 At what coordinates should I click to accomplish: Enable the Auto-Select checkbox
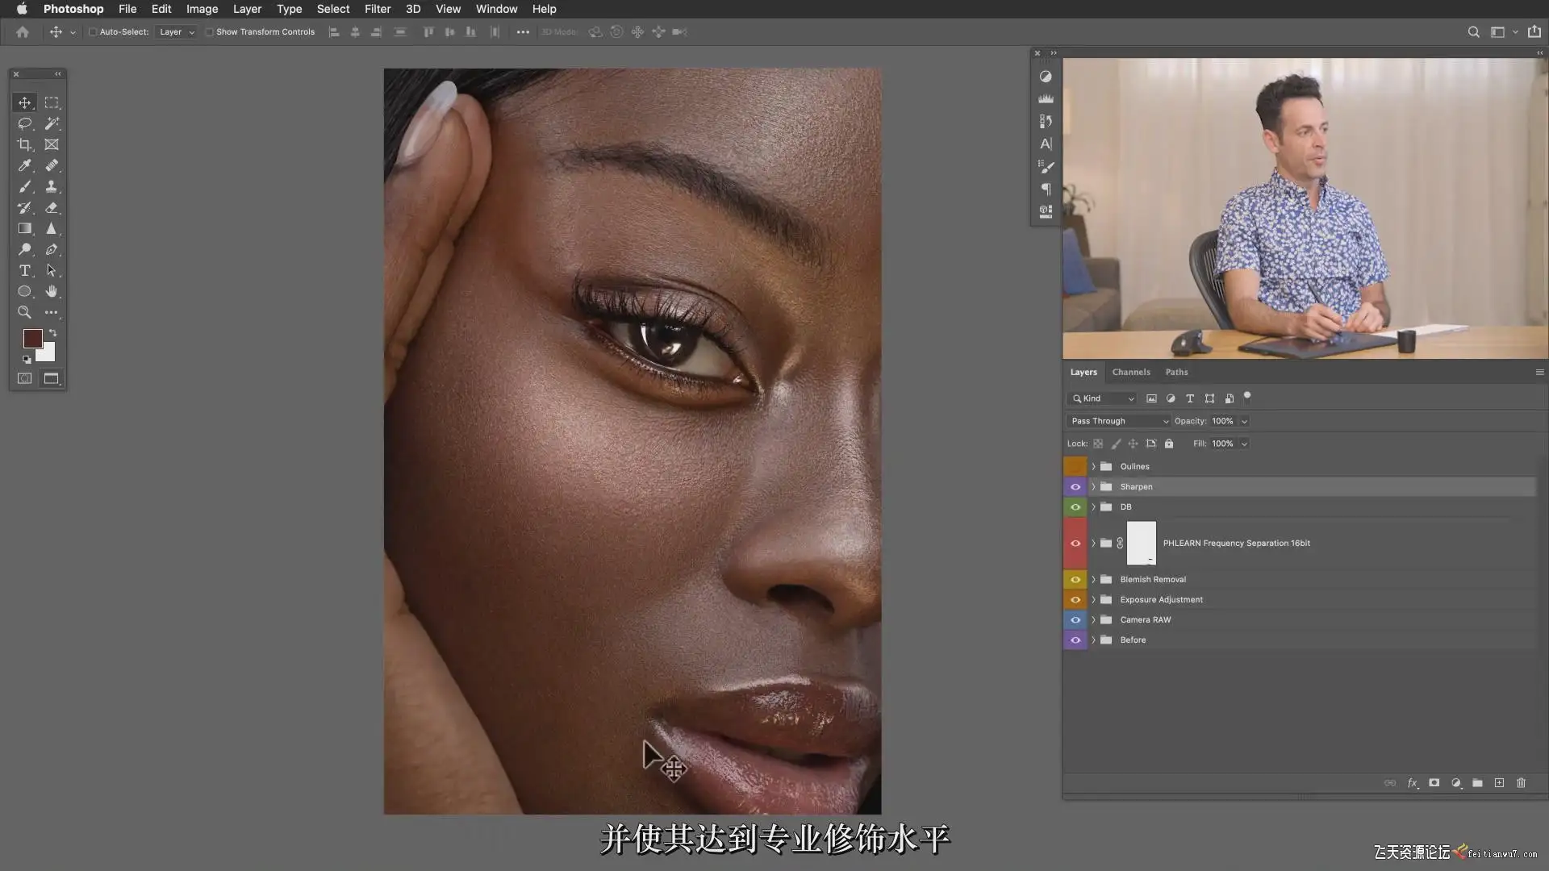pos(93,32)
